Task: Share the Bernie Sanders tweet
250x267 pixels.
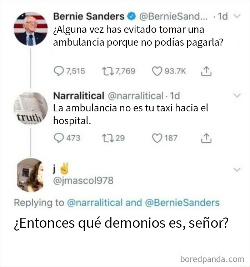Action: point(206,71)
